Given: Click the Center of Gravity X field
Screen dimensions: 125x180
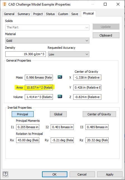Looking at the screenshot, I should coord(87,77).
